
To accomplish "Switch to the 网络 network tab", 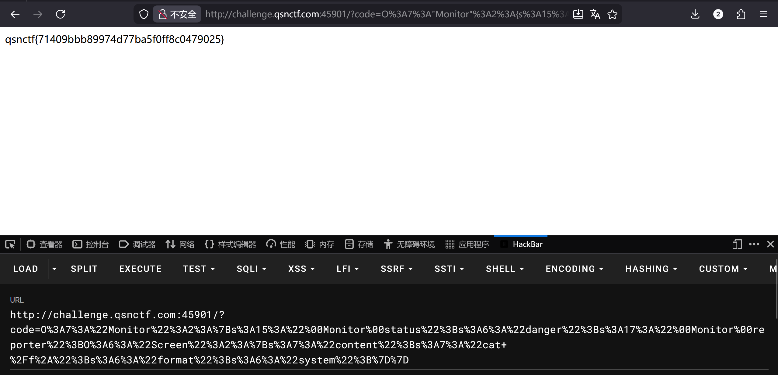I will 180,244.
